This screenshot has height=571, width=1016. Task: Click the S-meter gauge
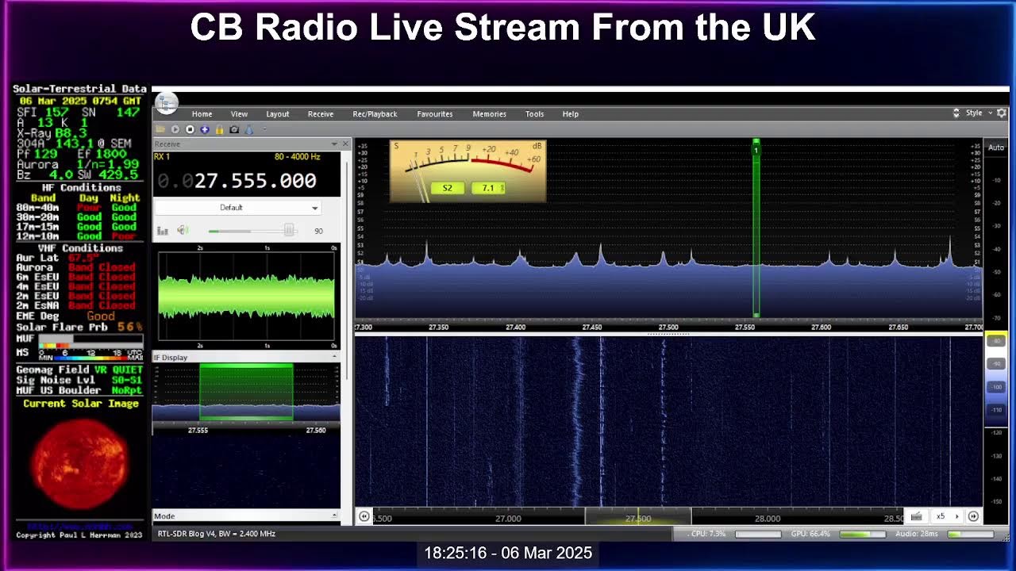(468, 171)
